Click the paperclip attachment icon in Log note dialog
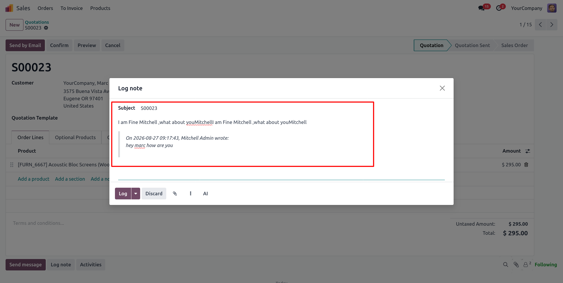563x283 pixels. click(175, 194)
